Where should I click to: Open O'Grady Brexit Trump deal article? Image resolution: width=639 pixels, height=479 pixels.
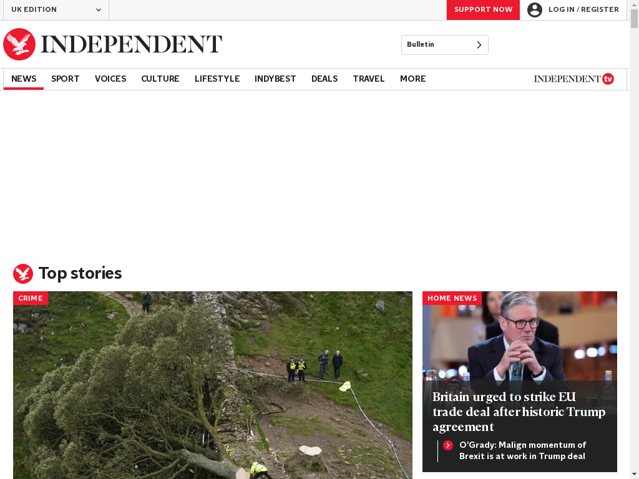[x=522, y=450]
